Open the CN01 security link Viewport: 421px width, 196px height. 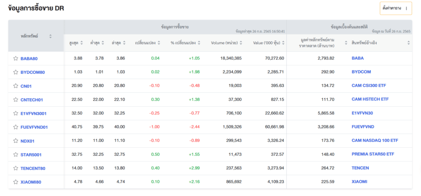[26, 86]
